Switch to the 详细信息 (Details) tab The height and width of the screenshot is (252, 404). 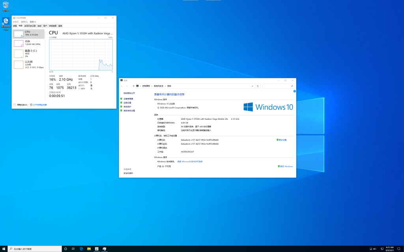pyautogui.click(x=52, y=26)
